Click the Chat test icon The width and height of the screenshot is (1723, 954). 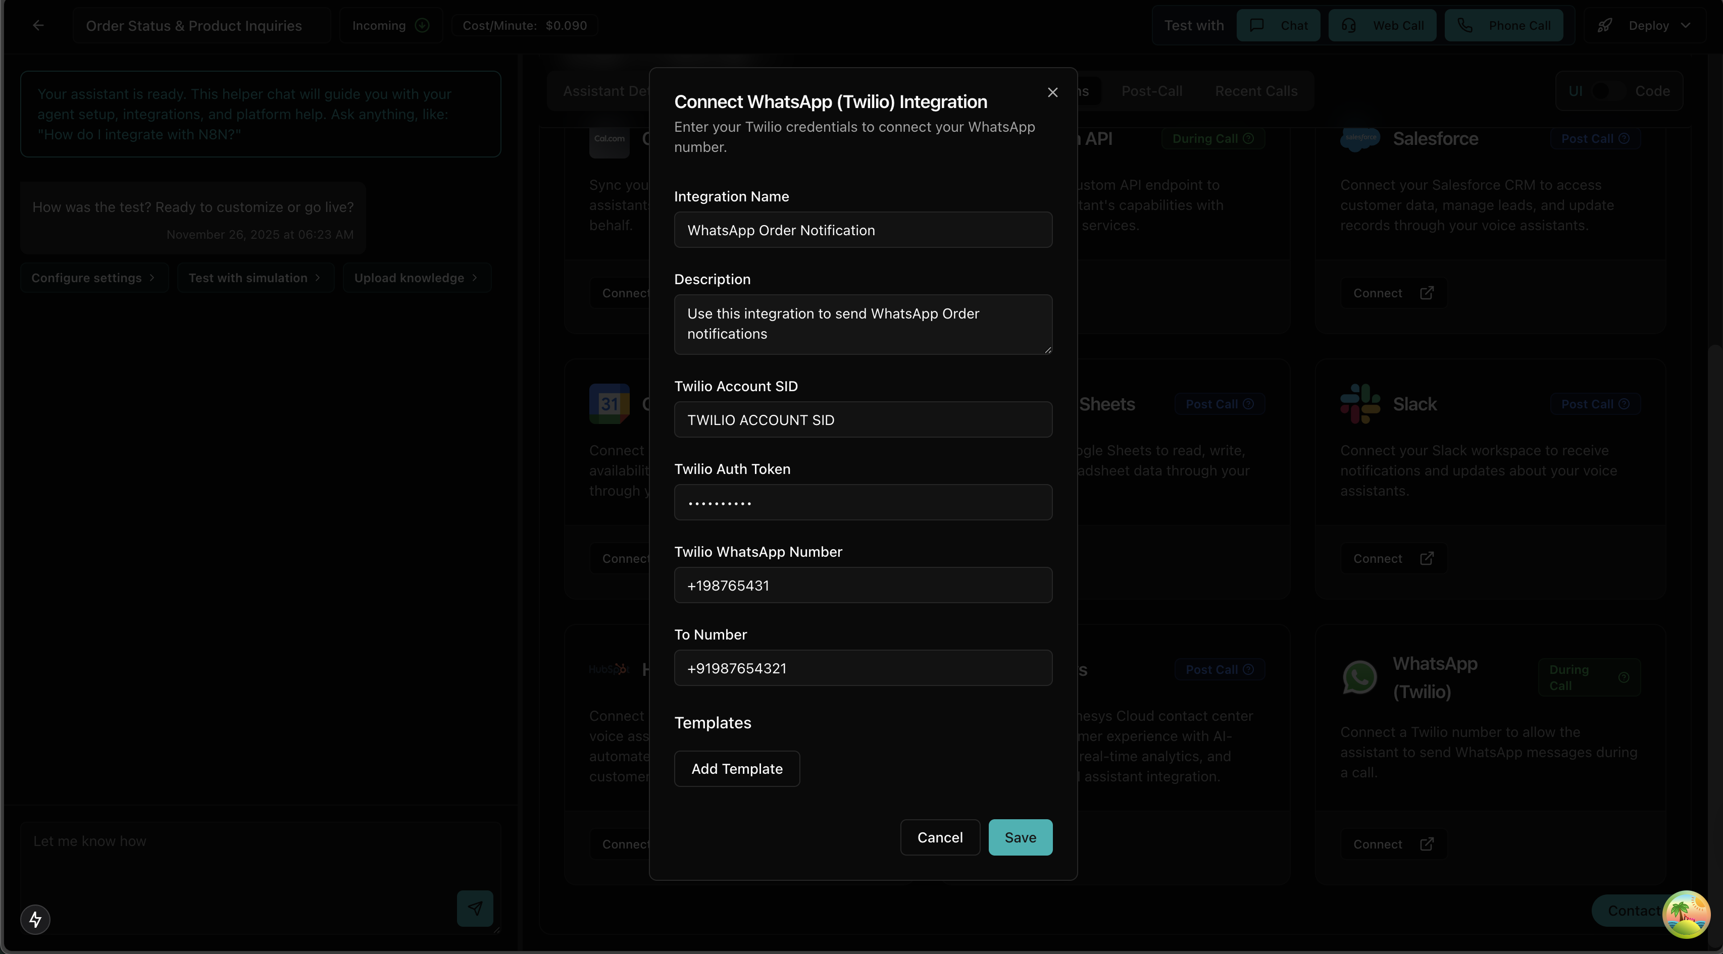tap(1257, 25)
